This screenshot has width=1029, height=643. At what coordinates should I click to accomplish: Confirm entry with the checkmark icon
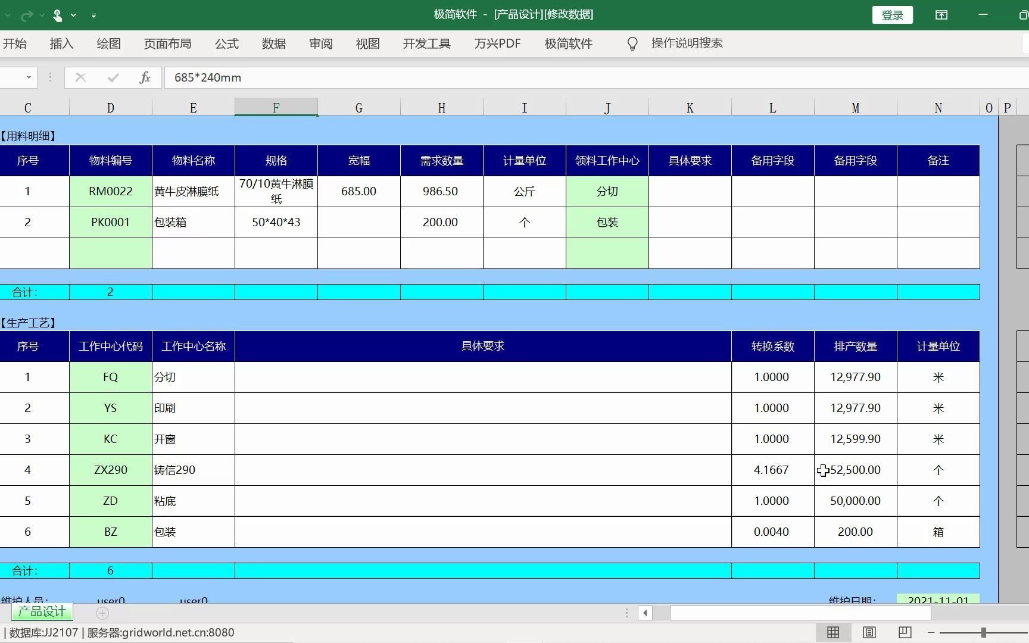coord(113,77)
